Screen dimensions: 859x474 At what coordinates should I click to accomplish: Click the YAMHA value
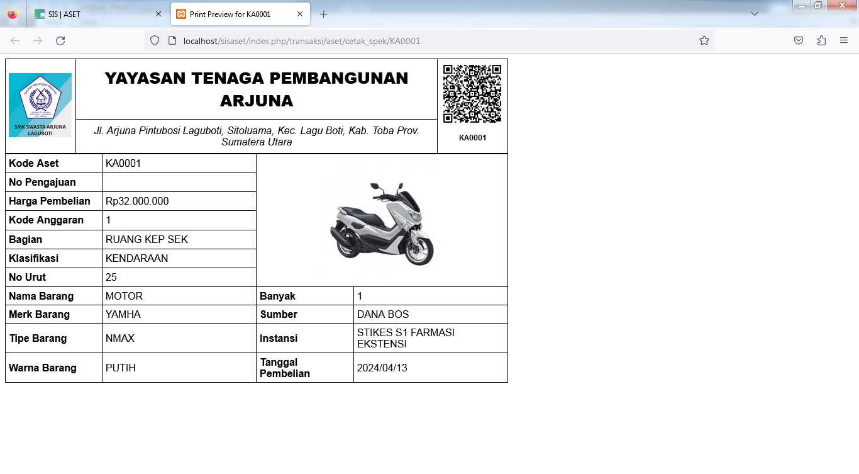pos(123,315)
